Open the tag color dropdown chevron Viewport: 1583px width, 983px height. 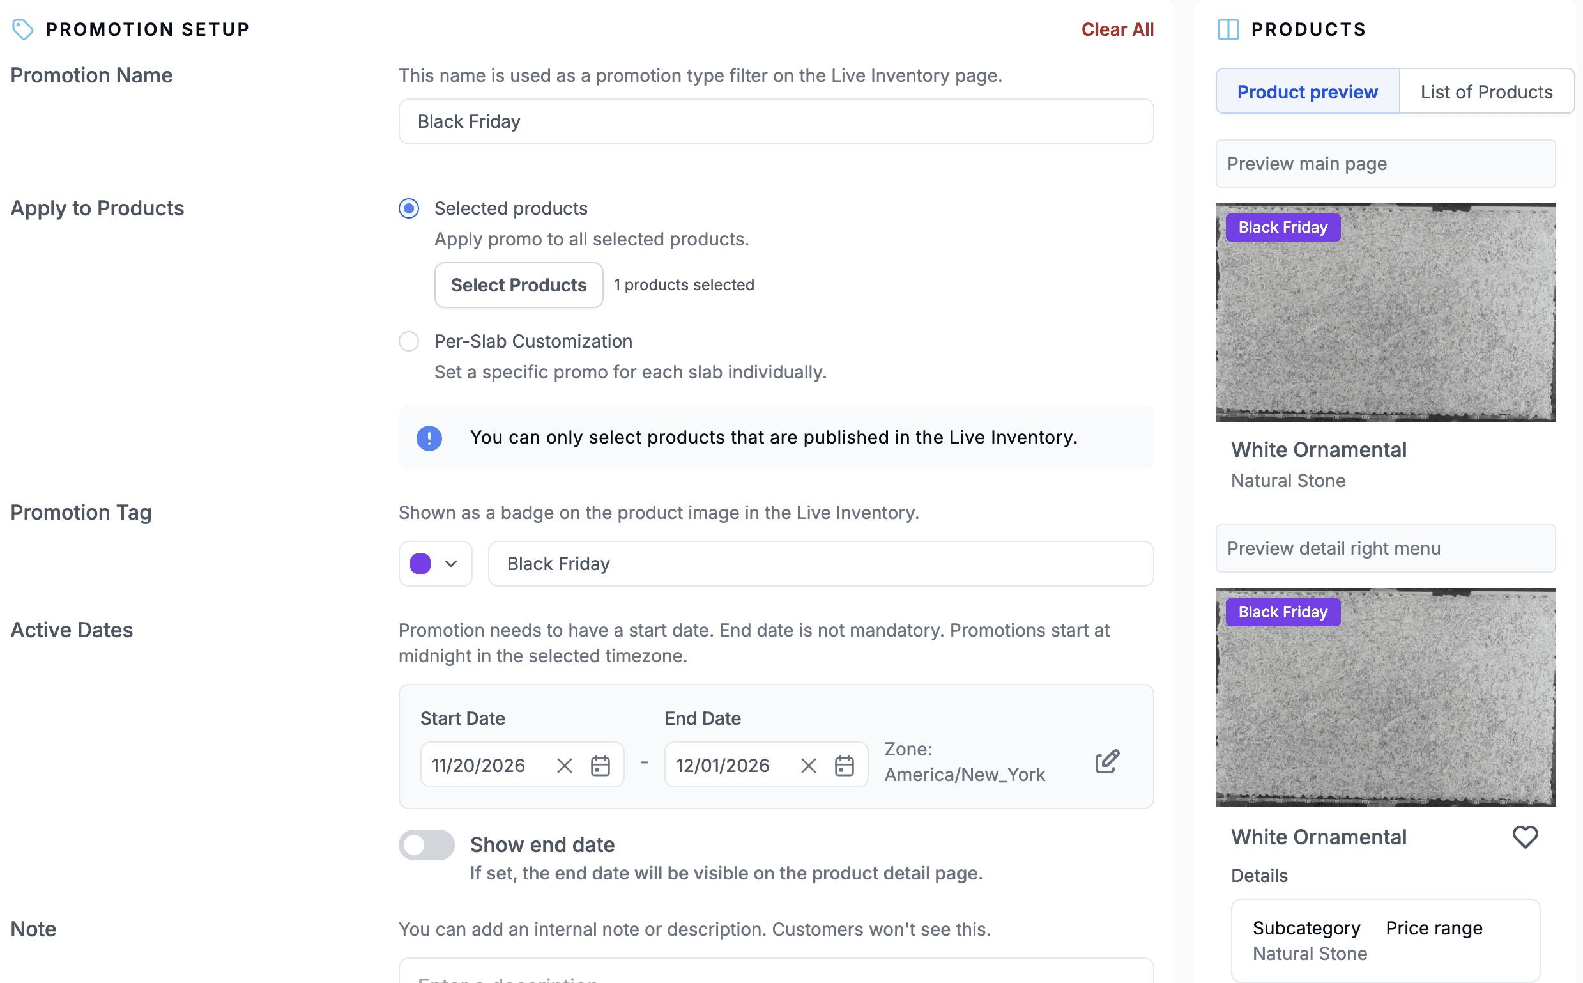pos(451,564)
